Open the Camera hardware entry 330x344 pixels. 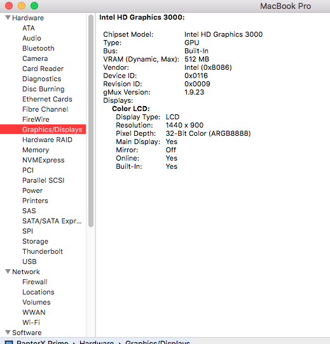click(35, 58)
